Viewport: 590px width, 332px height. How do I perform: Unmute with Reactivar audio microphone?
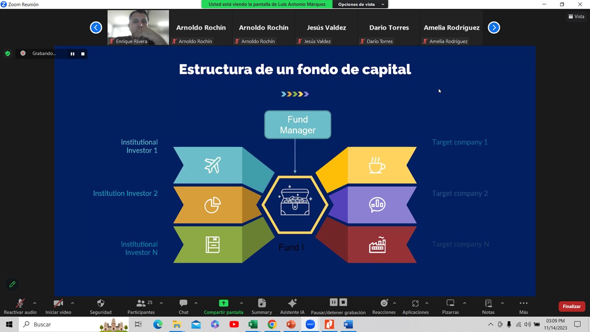pyautogui.click(x=20, y=303)
